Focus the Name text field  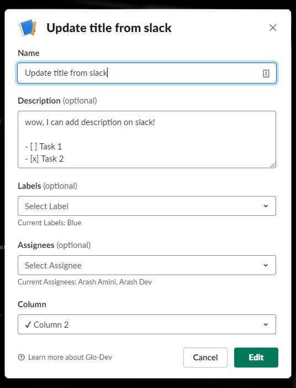147,73
